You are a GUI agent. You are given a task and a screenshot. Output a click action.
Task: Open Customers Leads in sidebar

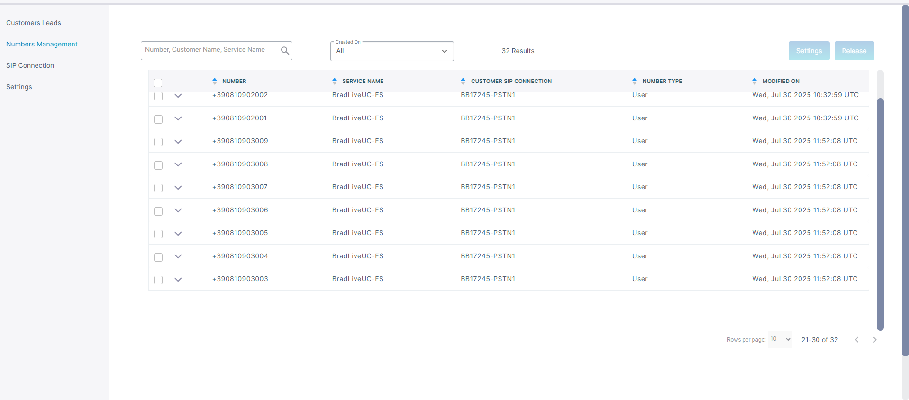click(x=34, y=23)
